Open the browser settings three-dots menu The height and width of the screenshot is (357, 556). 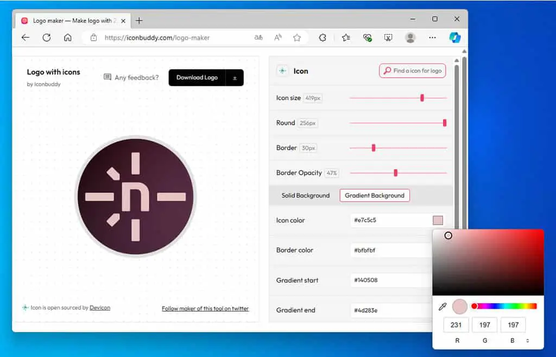[432, 37]
